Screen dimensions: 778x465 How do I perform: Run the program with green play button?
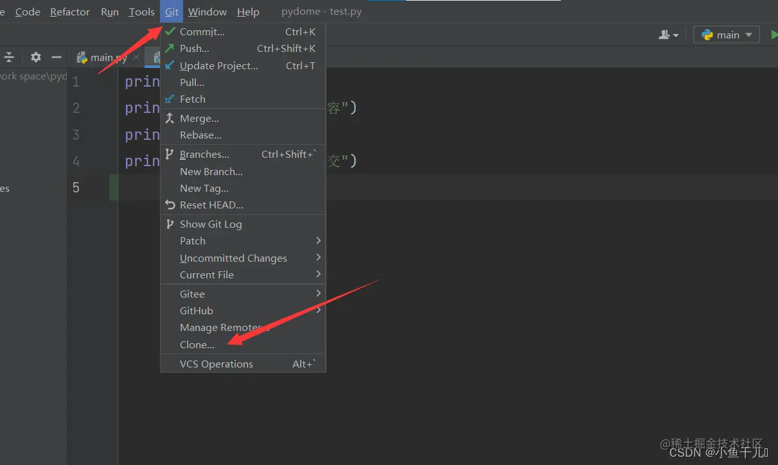[774, 35]
